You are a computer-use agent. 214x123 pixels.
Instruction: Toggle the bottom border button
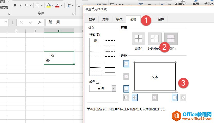pos(126,89)
